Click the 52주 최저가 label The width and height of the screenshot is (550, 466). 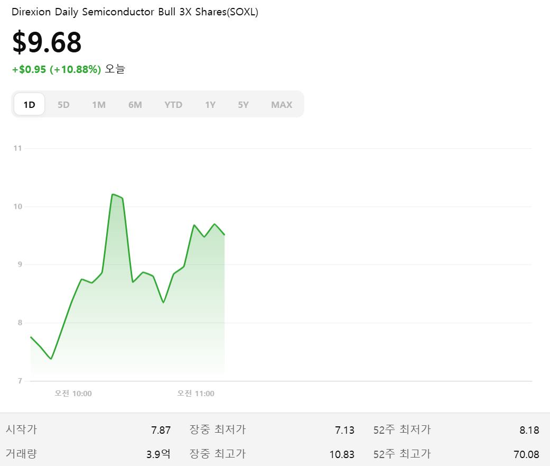point(402,430)
